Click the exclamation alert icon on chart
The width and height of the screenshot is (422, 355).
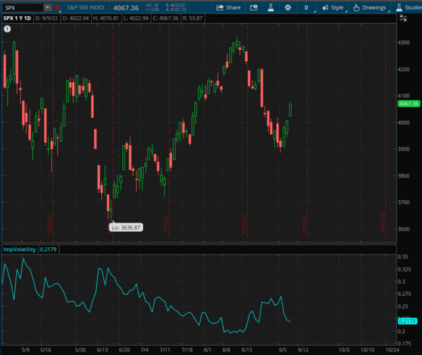tap(7, 29)
